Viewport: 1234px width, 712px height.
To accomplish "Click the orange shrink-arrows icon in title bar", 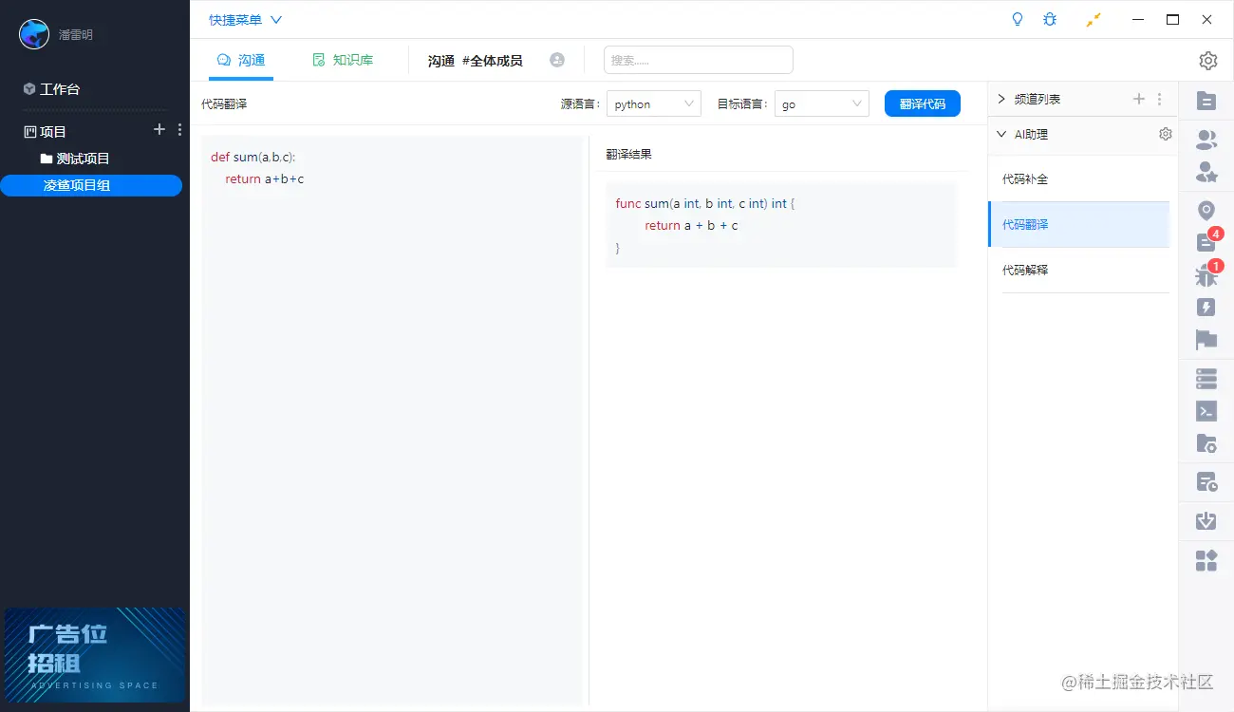I will [x=1094, y=20].
